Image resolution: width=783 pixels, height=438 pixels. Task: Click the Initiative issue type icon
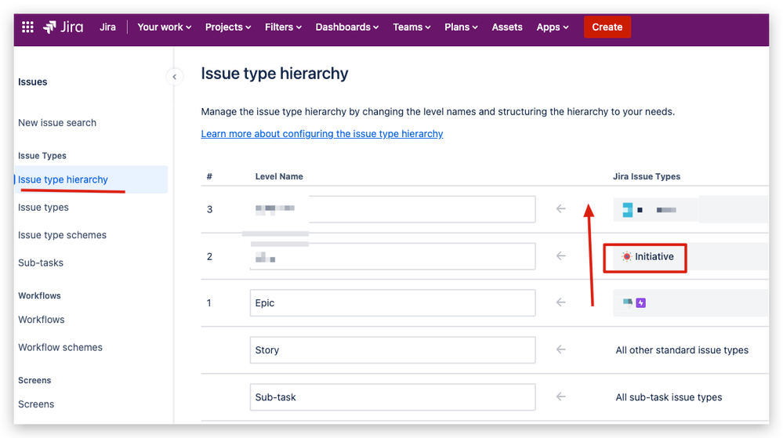point(626,257)
